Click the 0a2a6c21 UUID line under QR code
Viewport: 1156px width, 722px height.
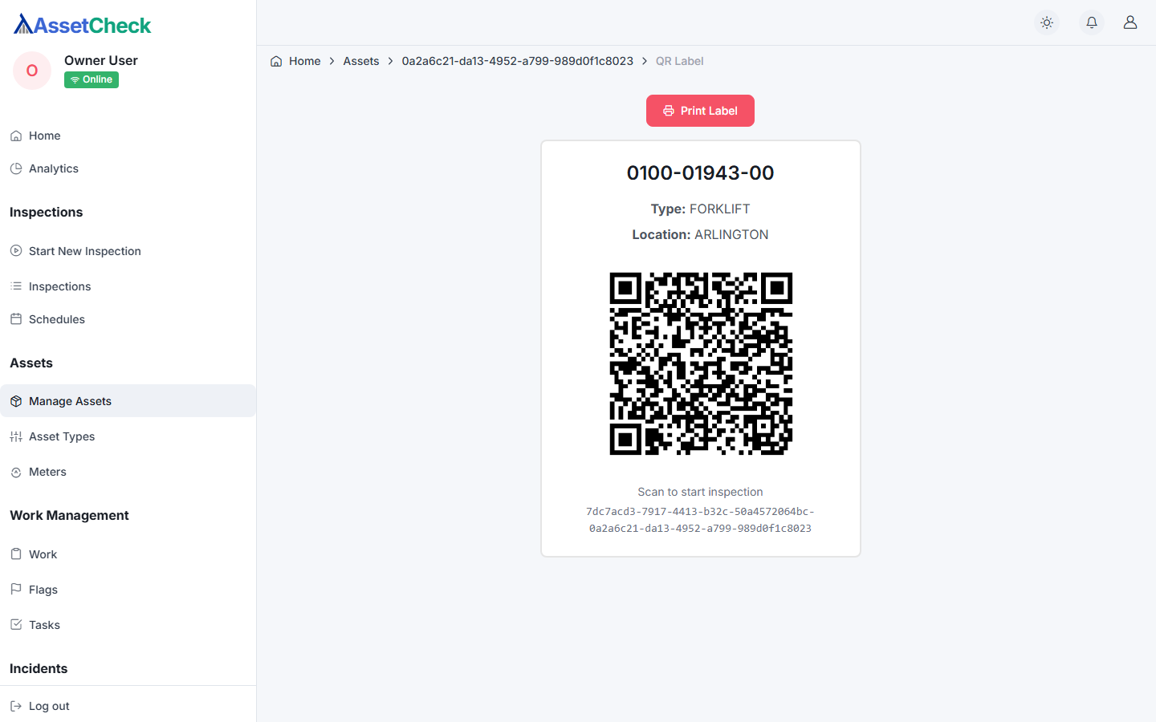click(701, 529)
